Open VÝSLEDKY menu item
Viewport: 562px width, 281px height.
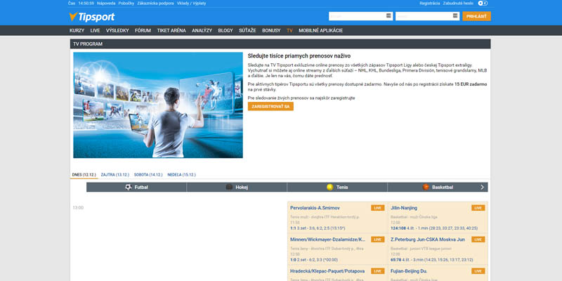pyautogui.click(x=117, y=30)
